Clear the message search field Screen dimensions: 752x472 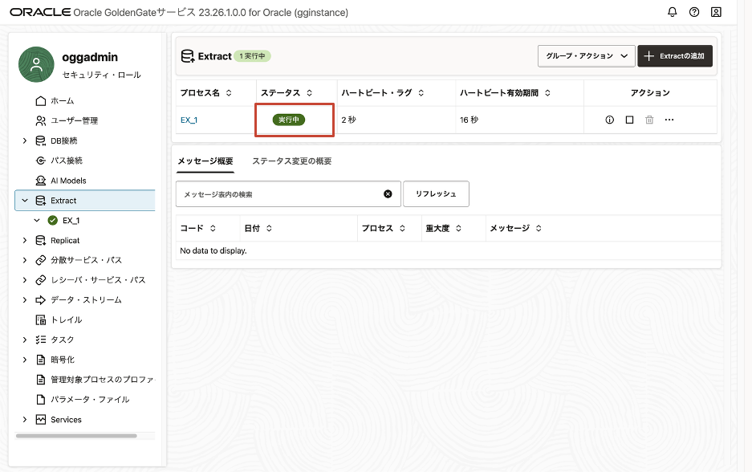pos(388,194)
